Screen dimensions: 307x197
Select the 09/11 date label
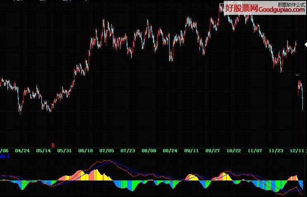191,151
